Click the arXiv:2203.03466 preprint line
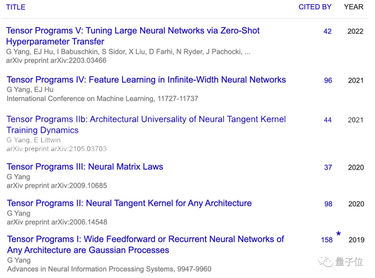 pyautogui.click(x=56, y=60)
